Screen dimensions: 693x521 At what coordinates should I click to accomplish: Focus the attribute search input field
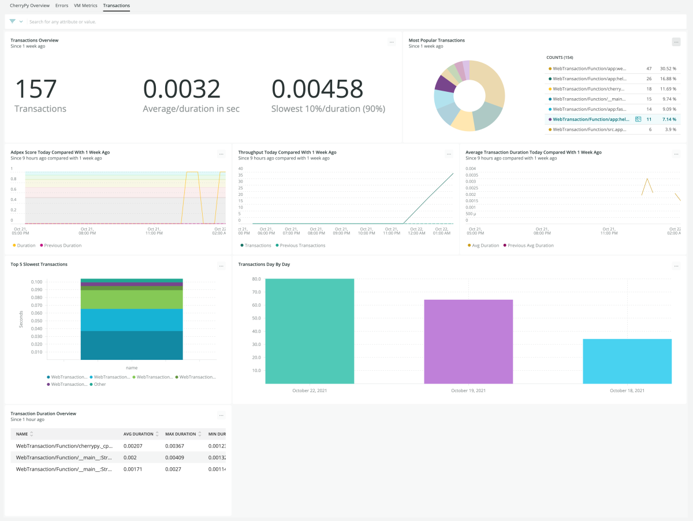coord(231,21)
